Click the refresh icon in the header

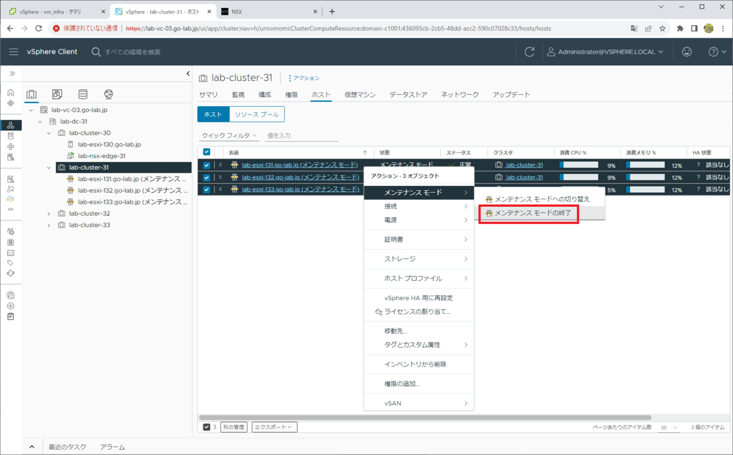point(530,52)
